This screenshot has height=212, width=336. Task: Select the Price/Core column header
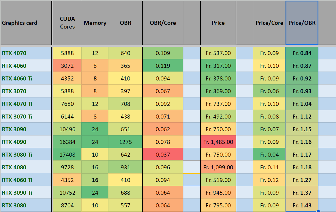(x=269, y=23)
